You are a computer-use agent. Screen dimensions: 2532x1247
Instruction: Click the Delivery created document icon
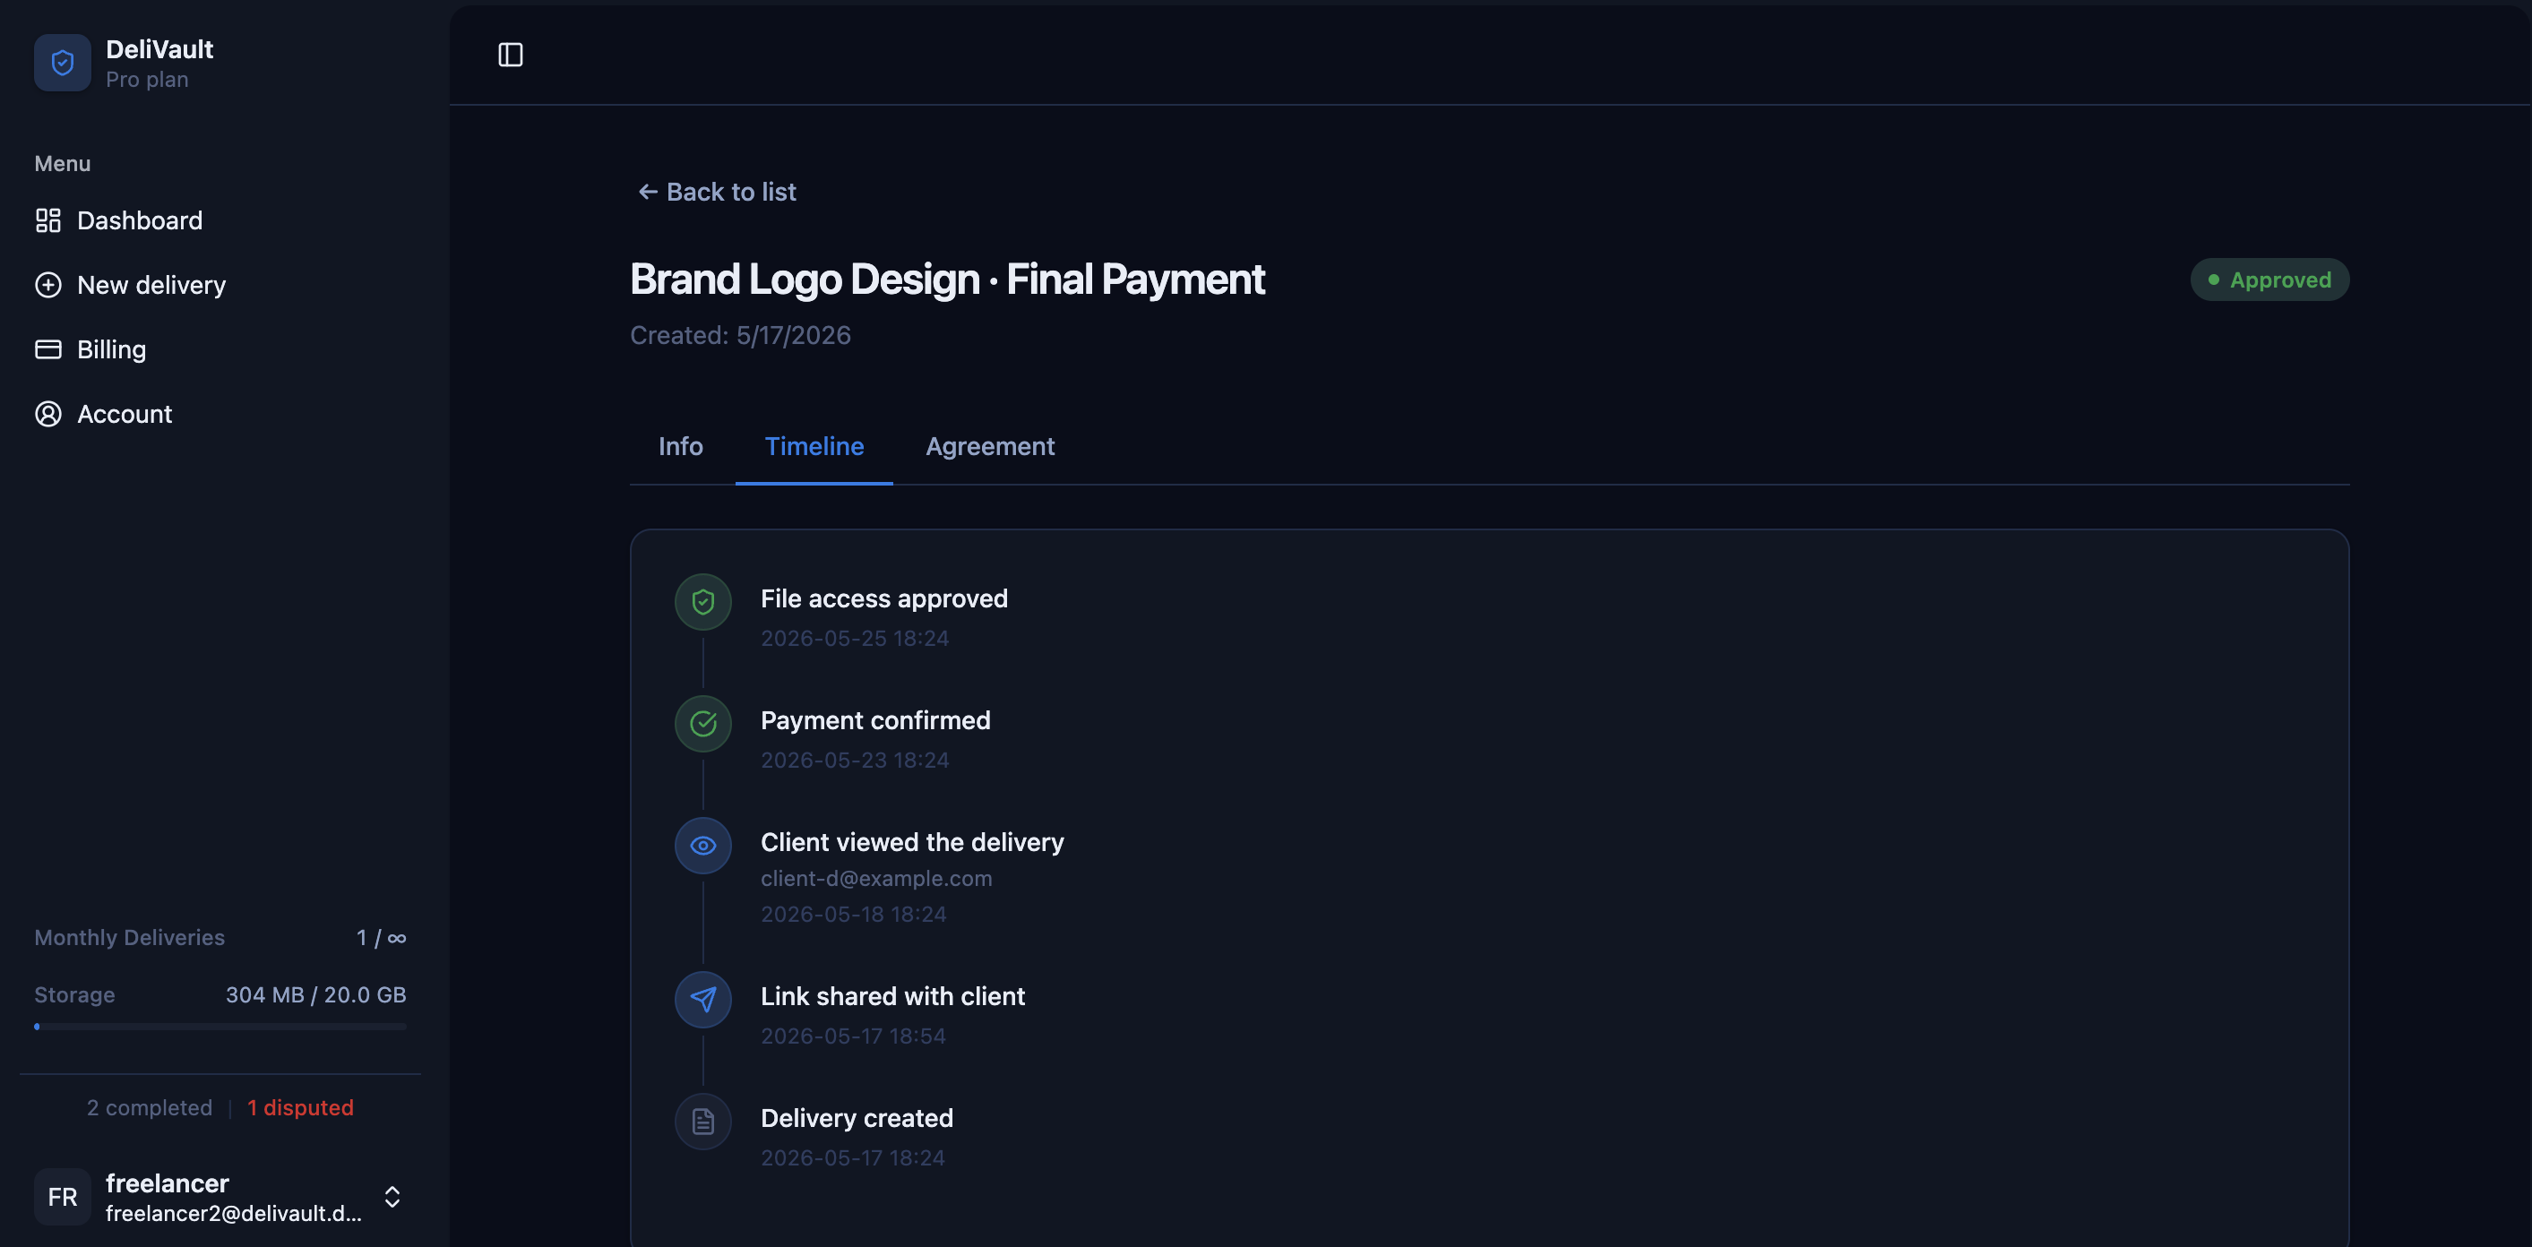702,1122
